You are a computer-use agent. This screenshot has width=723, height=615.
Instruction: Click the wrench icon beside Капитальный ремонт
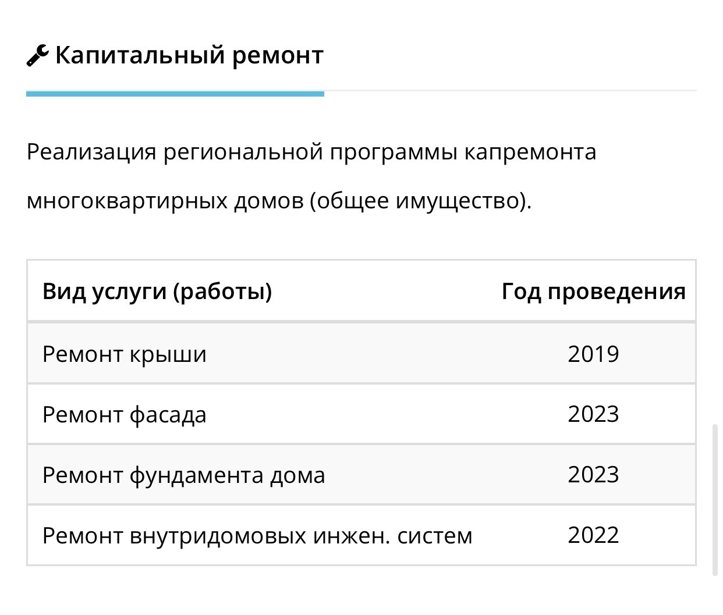coord(37,56)
